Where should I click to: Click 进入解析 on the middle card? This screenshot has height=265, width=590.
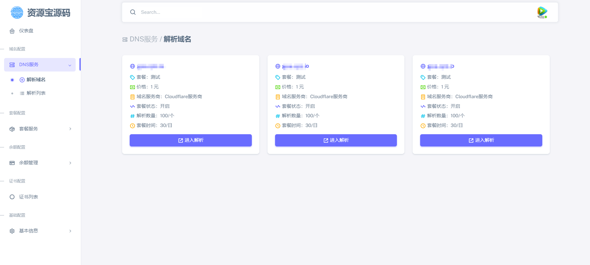(336, 140)
